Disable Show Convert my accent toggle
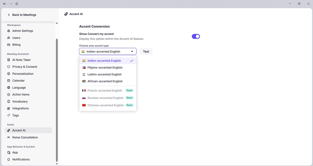The image size is (313, 166). click(x=196, y=36)
